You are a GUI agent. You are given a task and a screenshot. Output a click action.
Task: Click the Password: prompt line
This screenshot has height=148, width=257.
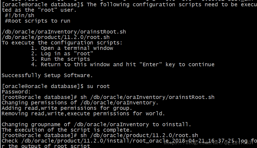coord(16,92)
